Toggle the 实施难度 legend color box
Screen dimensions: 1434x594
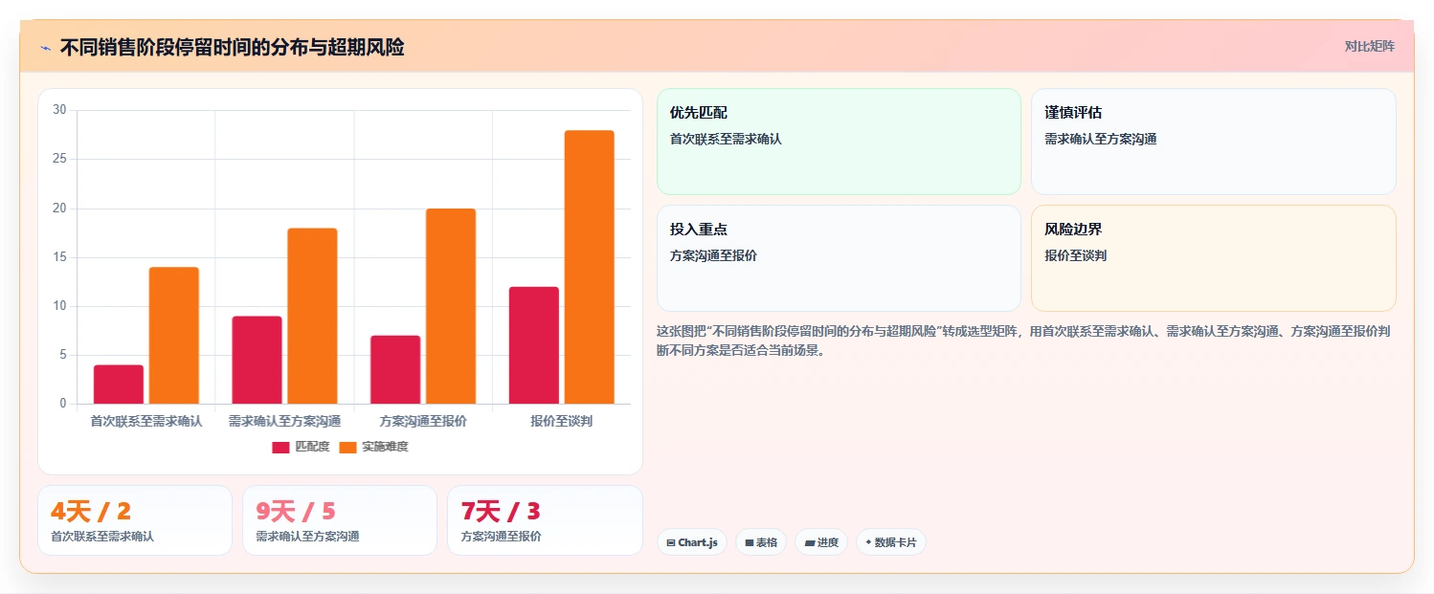point(347,447)
